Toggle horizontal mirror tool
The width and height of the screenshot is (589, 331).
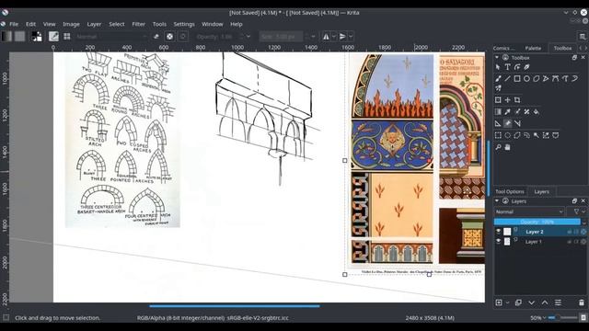(x=326, y=37)
